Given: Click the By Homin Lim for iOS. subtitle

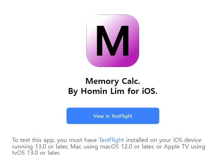Looking at the screenshot, I should (113, 91).
